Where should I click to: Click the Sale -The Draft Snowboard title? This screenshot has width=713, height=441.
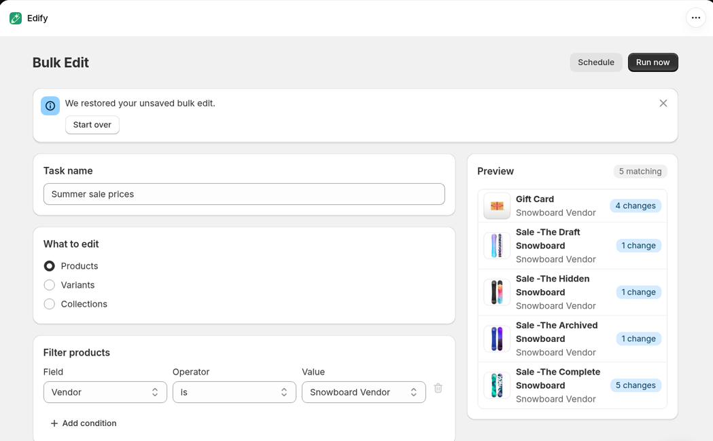tap(548, 239)
